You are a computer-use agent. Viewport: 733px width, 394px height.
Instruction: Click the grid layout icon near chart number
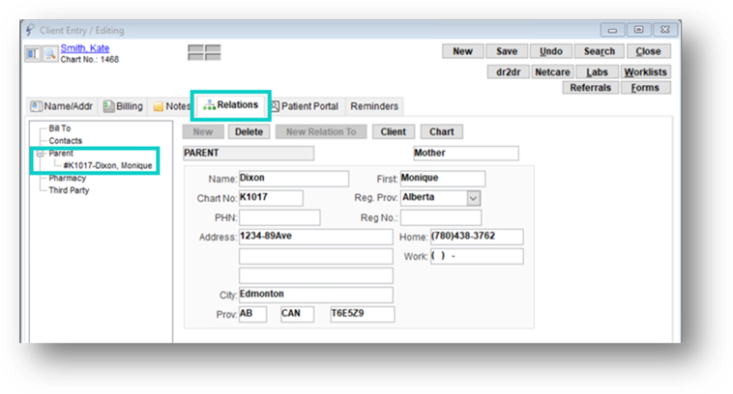click(x=204, y=52)
